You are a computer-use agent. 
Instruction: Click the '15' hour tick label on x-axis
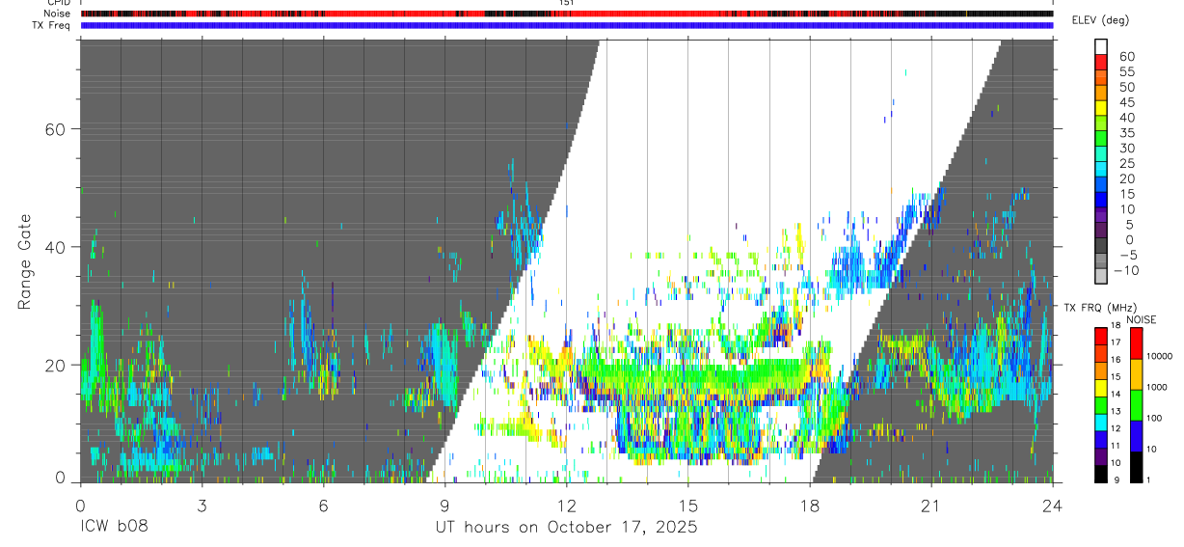(687, 506)
